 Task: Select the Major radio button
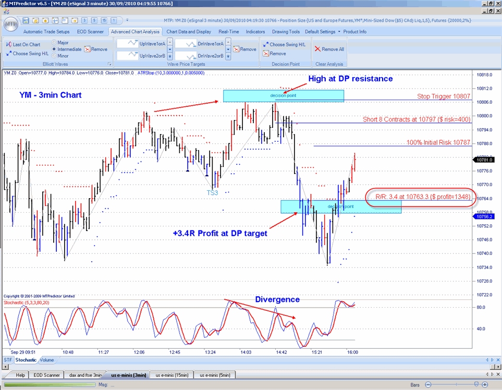(x=54, y=43)
